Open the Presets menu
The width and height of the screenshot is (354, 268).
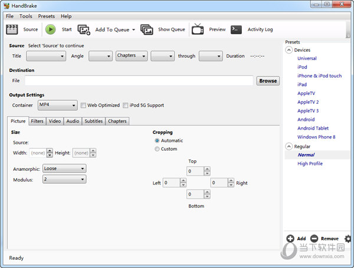[x=46, y=16]
